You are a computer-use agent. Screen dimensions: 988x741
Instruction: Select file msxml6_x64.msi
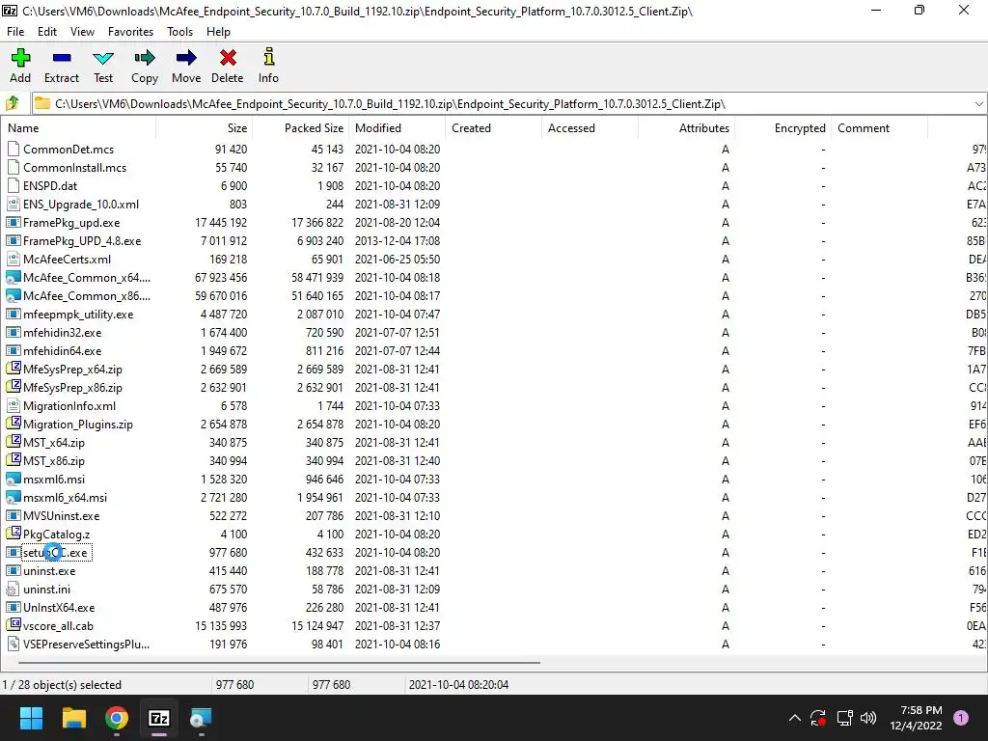click(65, 497)
